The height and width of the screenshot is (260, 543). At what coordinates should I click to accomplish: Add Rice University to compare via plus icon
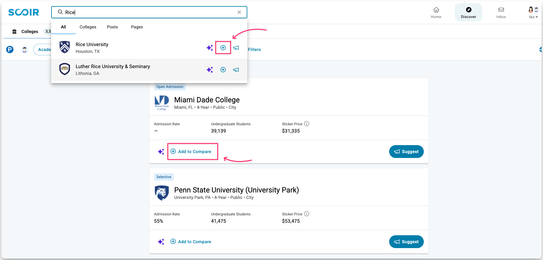(x=223, y=48)
